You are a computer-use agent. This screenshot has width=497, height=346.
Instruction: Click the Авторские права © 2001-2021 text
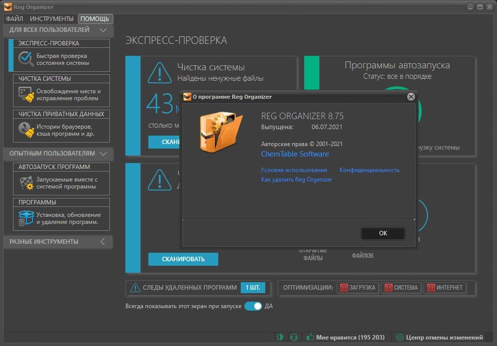click(302, 144)
